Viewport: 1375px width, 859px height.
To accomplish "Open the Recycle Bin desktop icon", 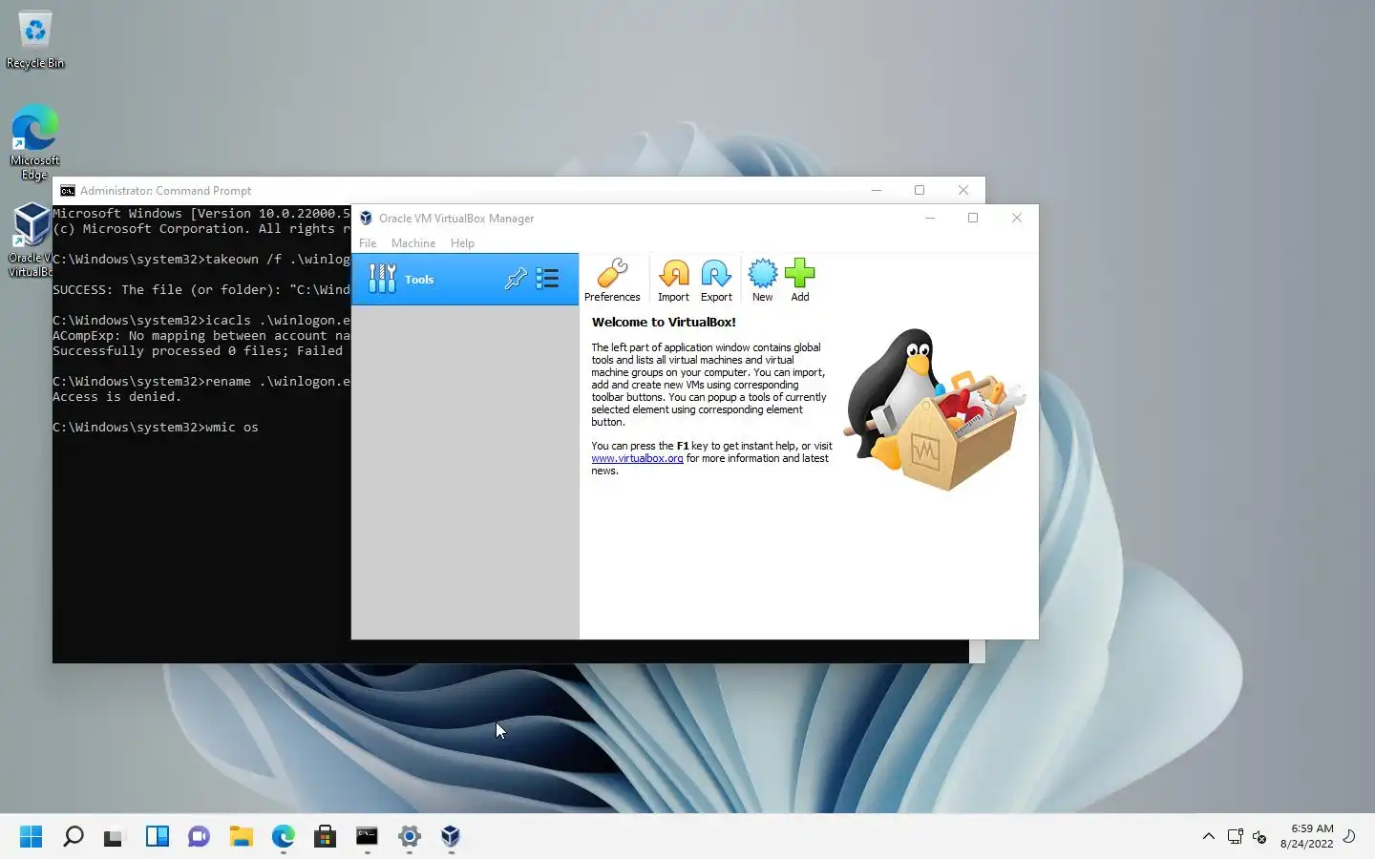I will [35, 40].
